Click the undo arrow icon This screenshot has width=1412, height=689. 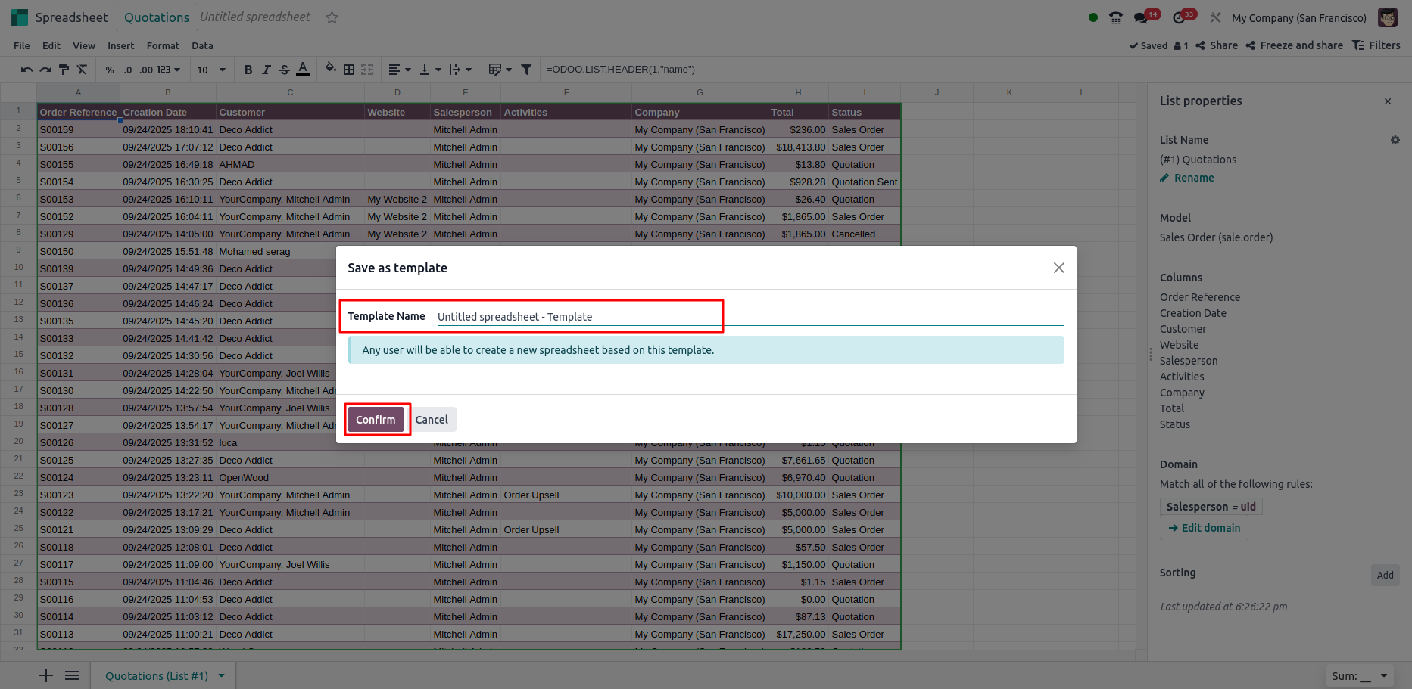point(26,70)
